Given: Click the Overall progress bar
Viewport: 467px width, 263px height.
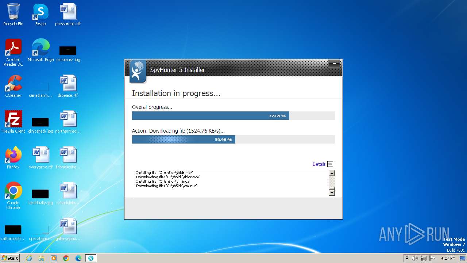Looking at the screenshot, I should pos(233,116).
